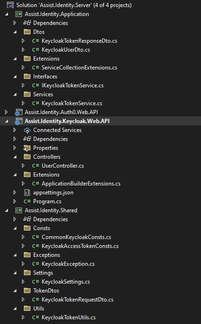Open KeycloakTokenService.cs under Services
201x324 pixels.
point(72,103)
